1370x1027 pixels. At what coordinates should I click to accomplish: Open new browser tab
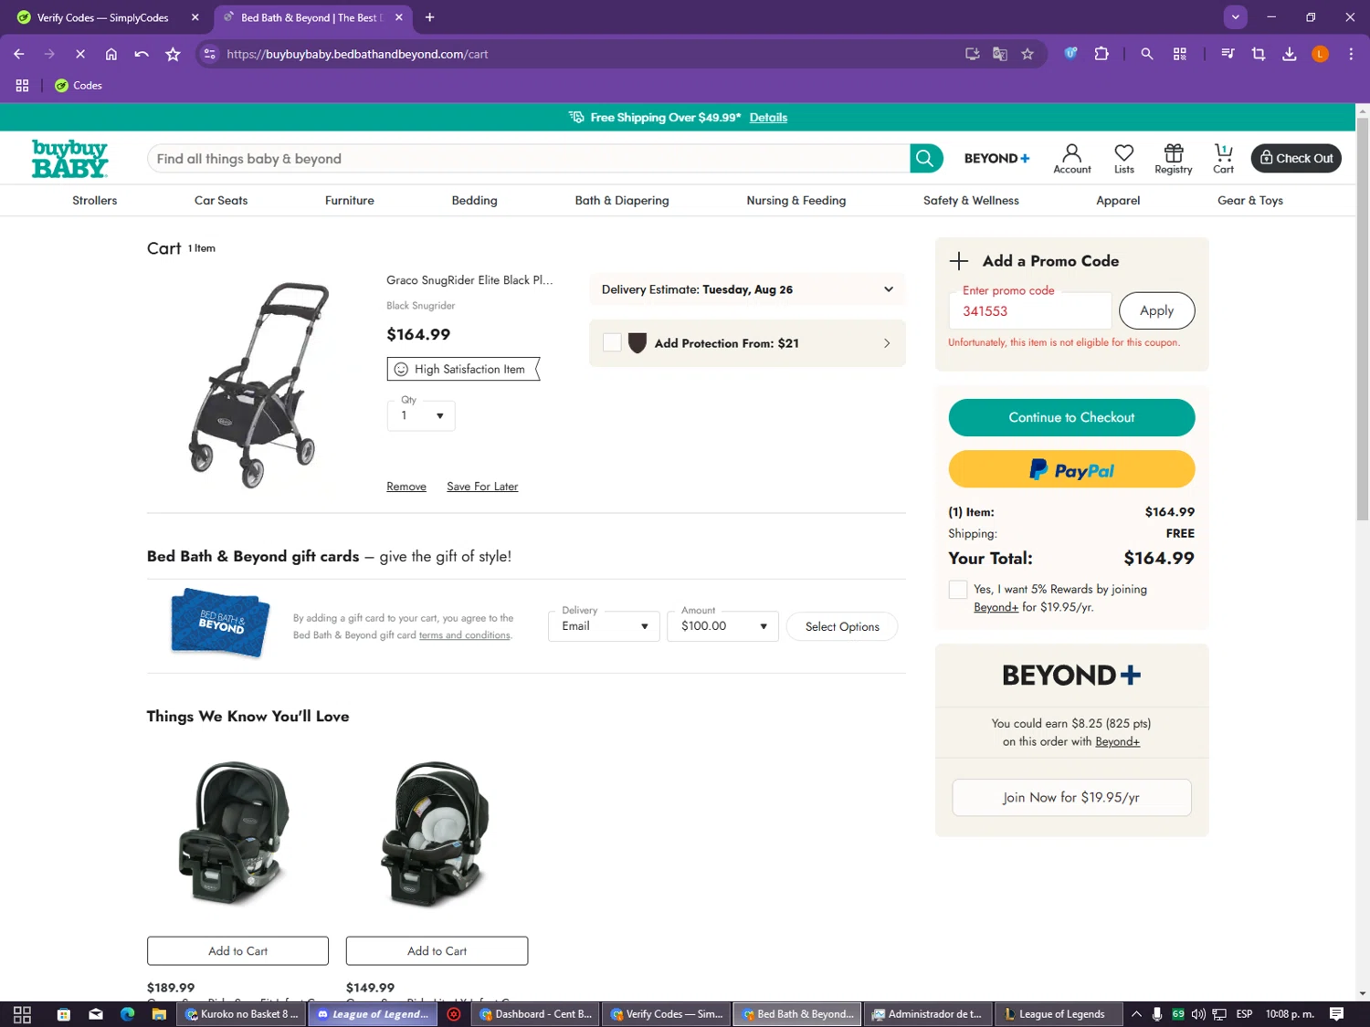pos(429,17)
